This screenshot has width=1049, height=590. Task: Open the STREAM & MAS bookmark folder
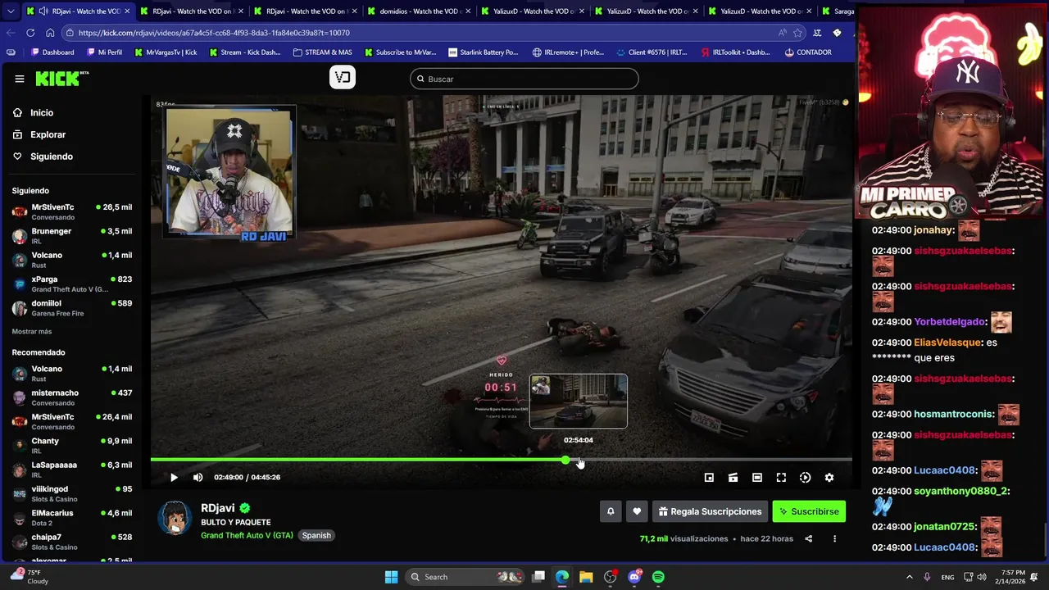322,52
